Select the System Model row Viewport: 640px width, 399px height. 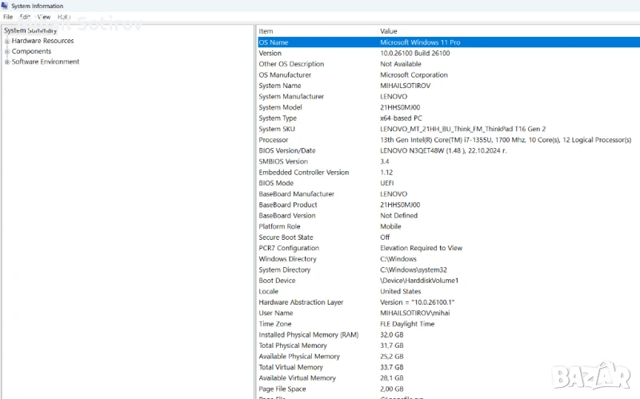(280, 107)
